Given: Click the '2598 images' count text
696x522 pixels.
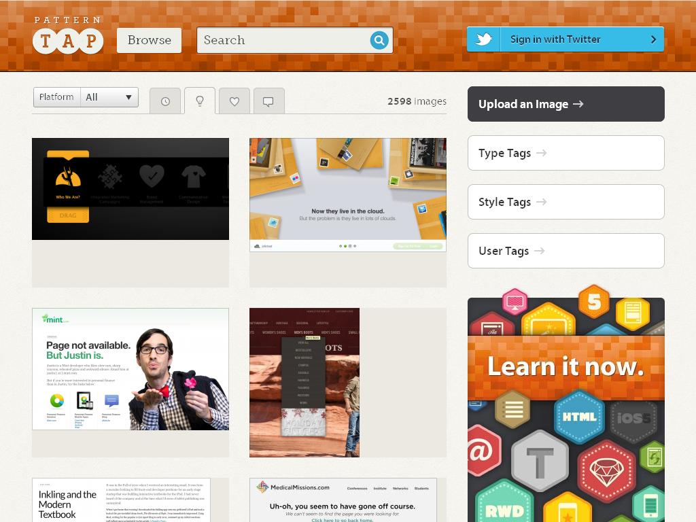Looking at the screenshot, I should 417,101.
